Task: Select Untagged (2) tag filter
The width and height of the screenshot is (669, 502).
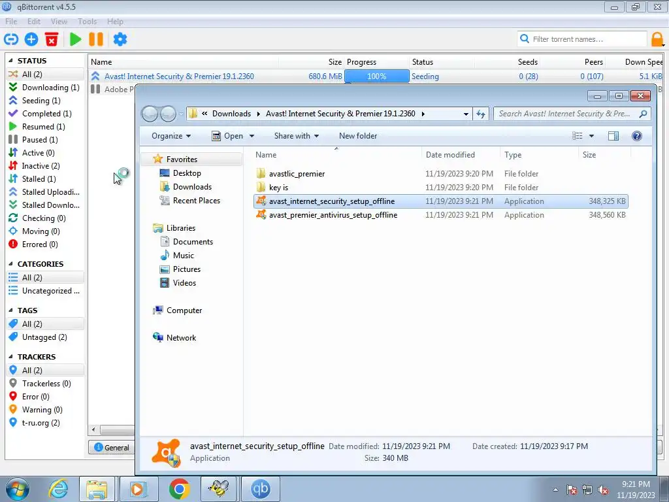Action: [45, 337]
